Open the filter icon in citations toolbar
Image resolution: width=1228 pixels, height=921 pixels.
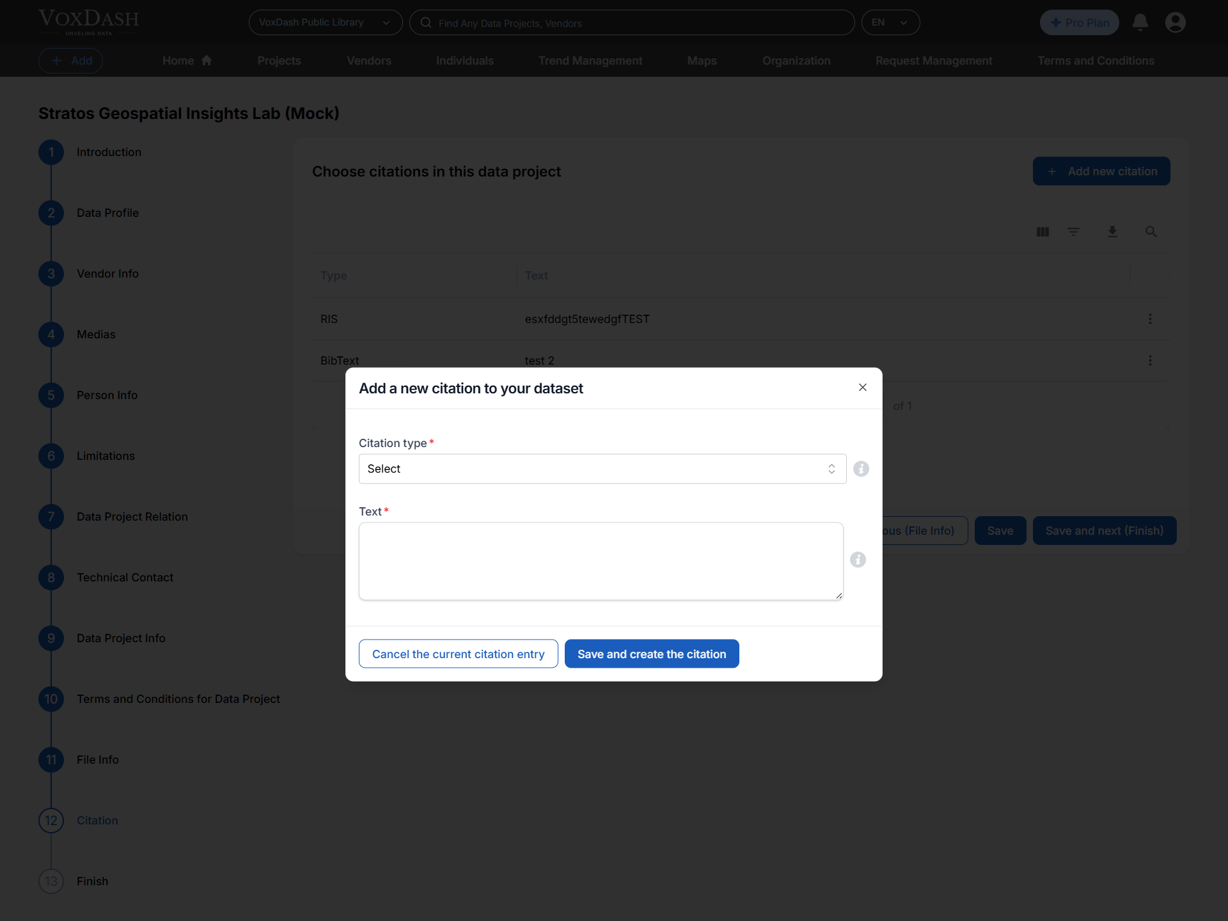pyautogui.click(x=1073, y=232)
